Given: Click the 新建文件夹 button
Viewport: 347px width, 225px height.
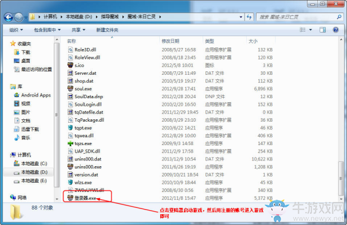Looking at the screenshot, I should (x=107, y=30).
